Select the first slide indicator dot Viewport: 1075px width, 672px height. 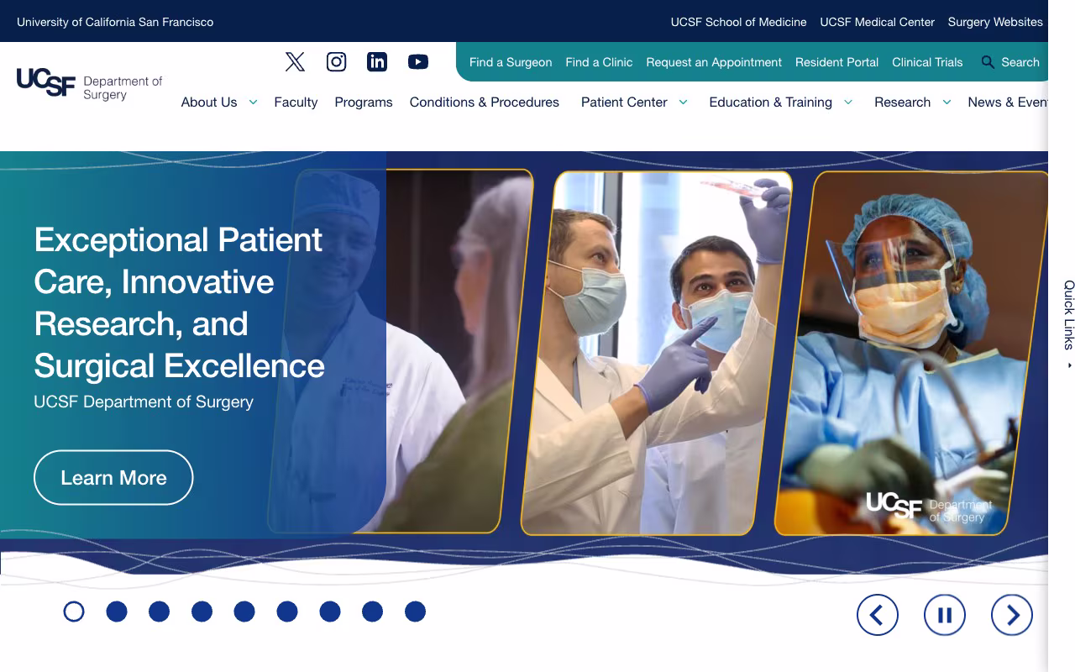point(74,612)
